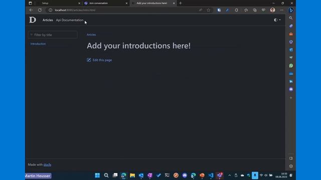Image resolution: width=321 pixels, height=180 pixels.
Task: Open the WhatsApp sidebar icon
Action: click(x=291, y=65)
